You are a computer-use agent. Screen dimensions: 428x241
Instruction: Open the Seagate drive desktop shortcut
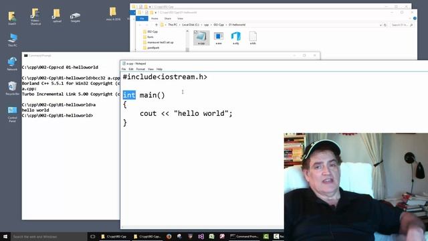75,17
